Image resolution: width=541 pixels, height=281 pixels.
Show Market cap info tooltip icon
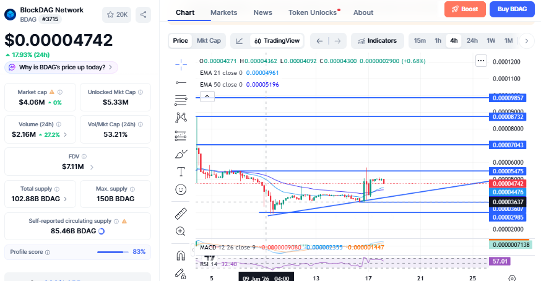pos(60,92)
